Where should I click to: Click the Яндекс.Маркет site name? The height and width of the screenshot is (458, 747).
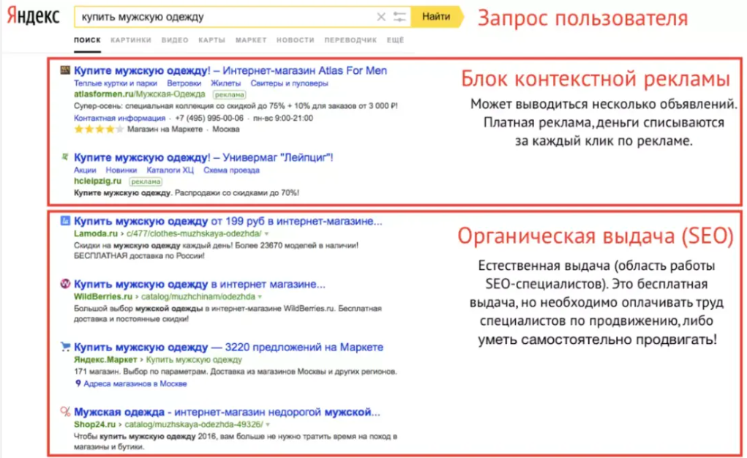point(105,359)
